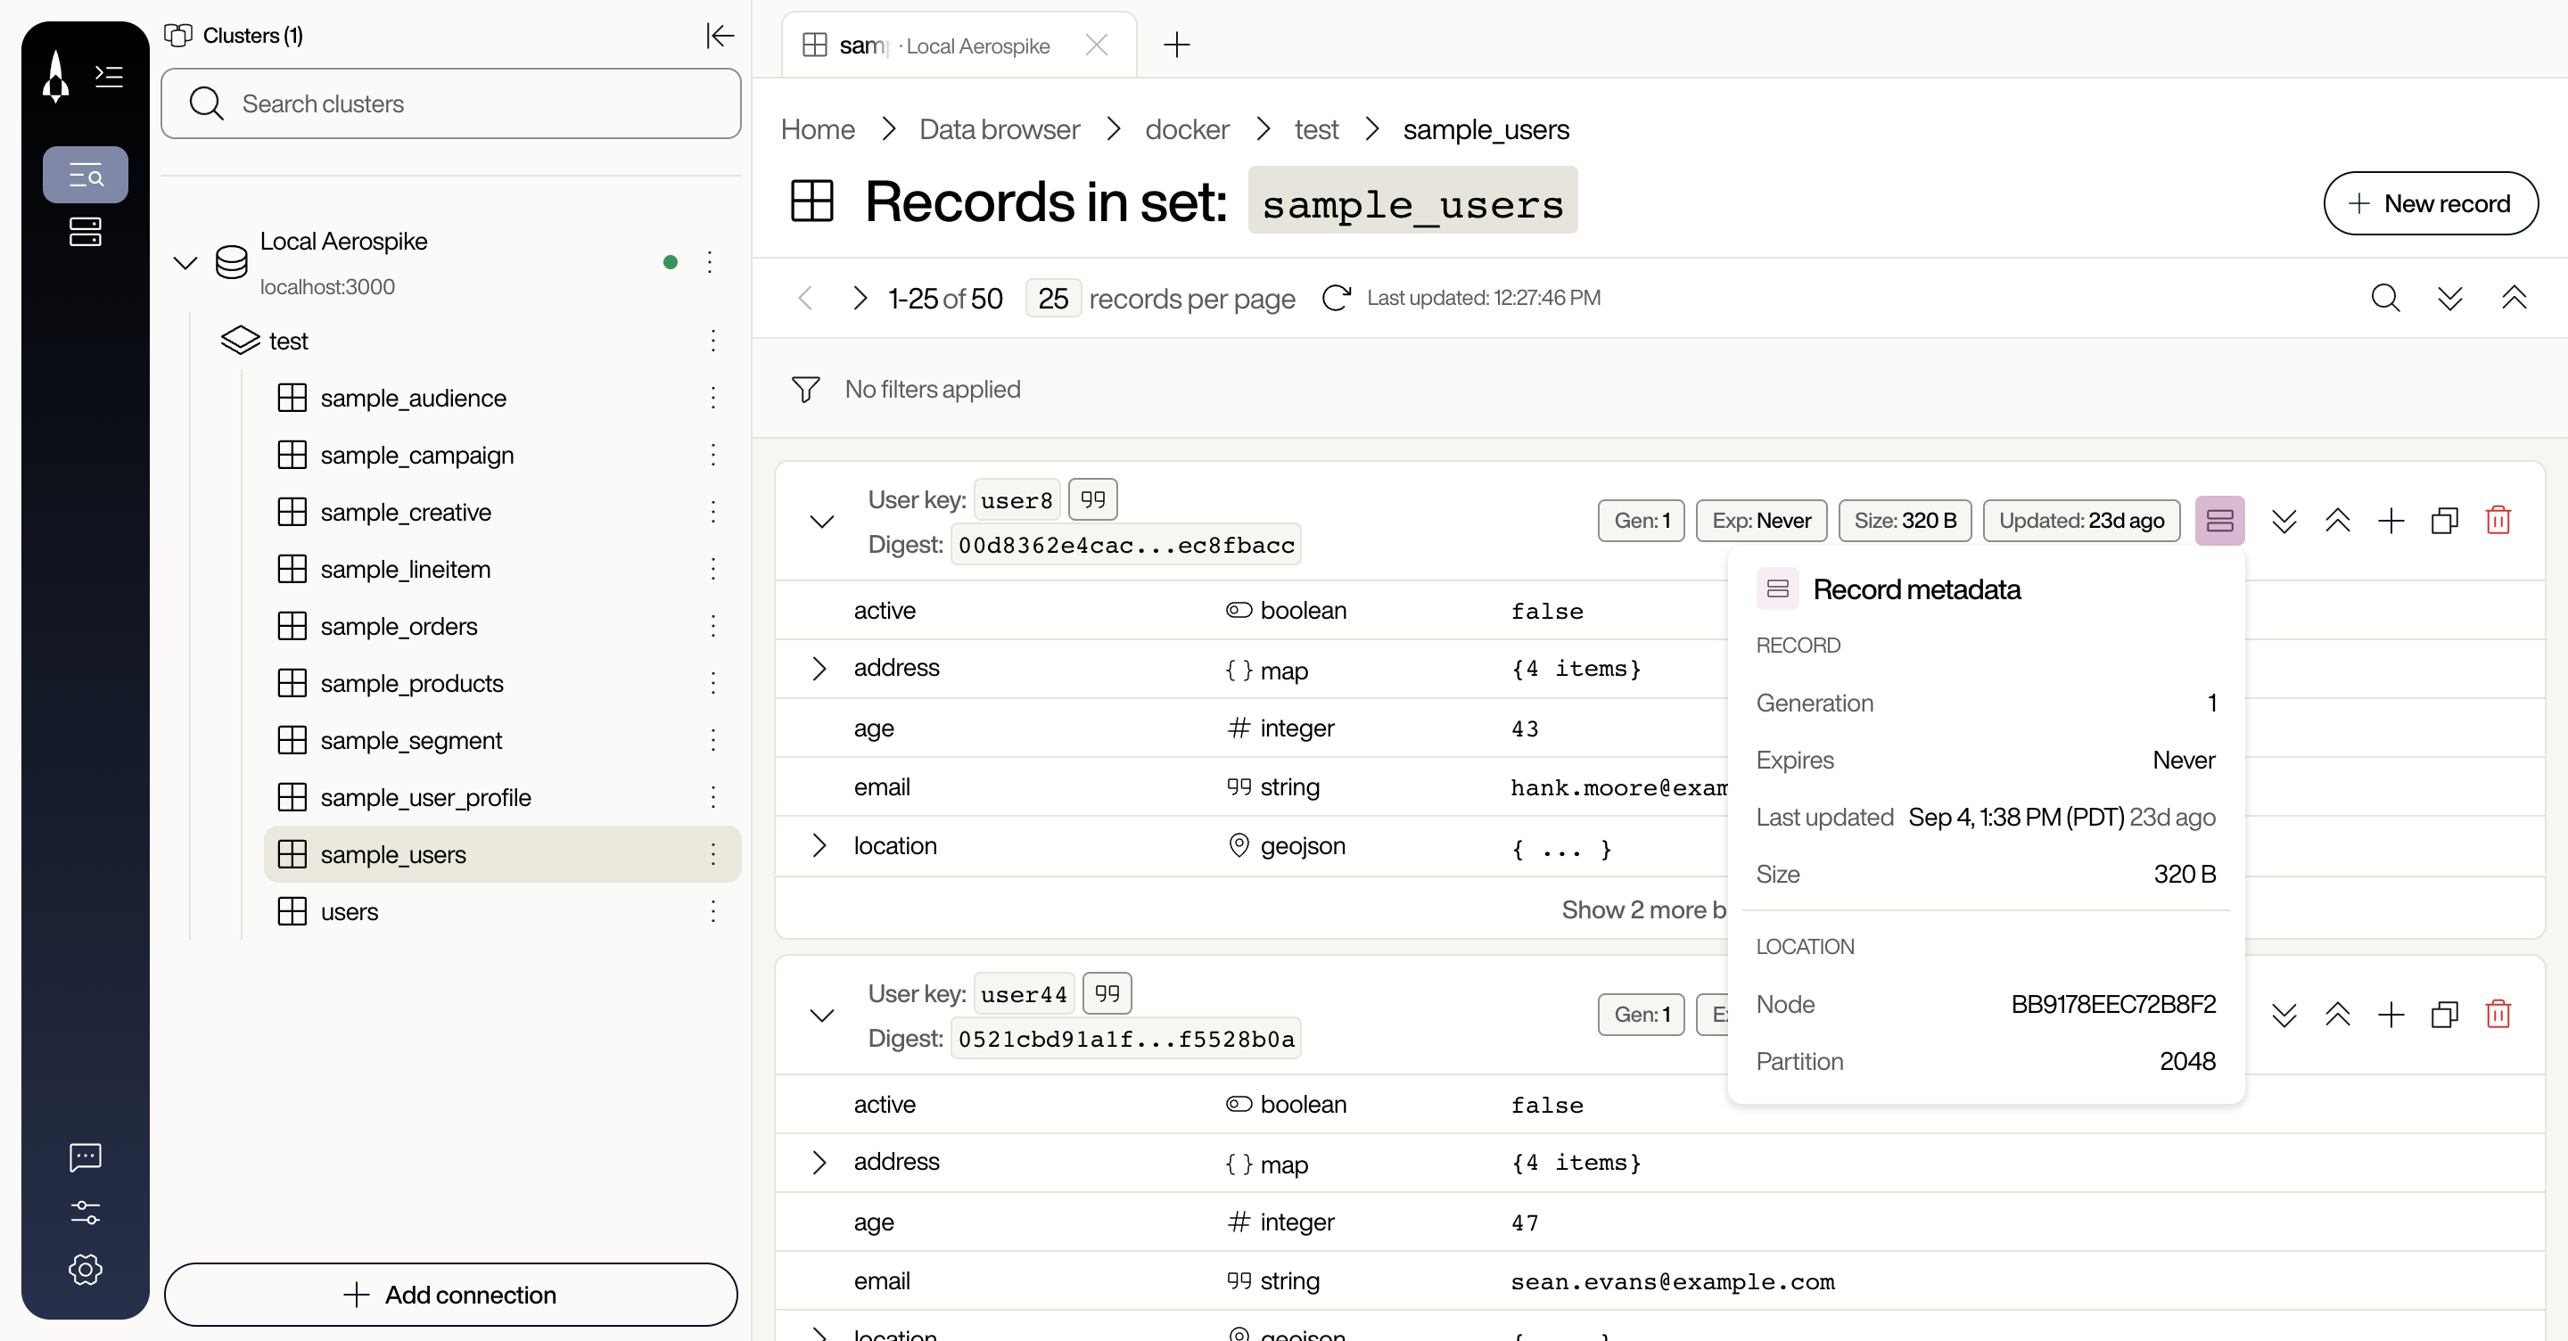
Task: Open test namespace options menu
Action: tap(712, 341)
